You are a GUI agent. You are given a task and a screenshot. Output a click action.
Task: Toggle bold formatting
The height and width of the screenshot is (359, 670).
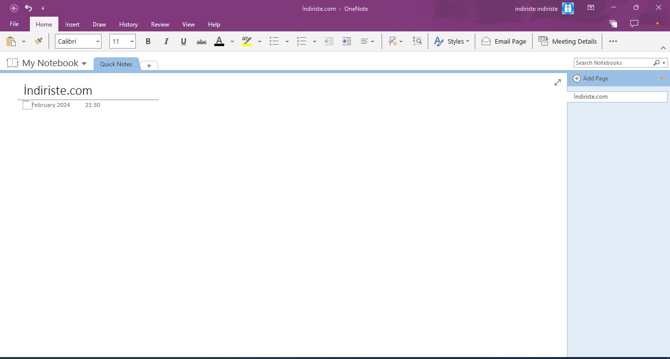coord(148,42)
